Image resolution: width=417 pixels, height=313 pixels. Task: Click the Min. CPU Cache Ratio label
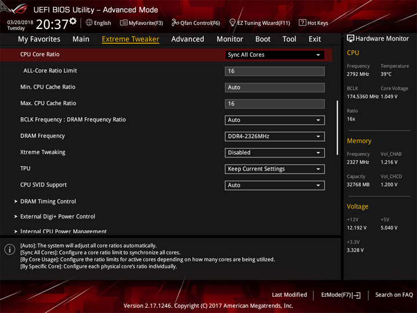click(48, 87)
